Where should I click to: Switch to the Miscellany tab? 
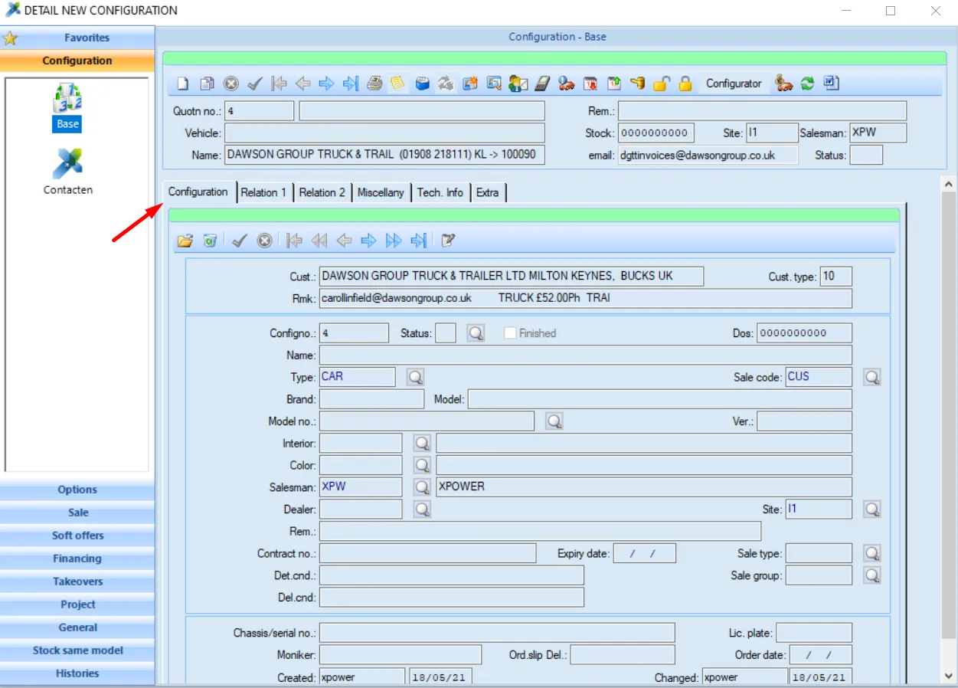(x=381, y=192)
